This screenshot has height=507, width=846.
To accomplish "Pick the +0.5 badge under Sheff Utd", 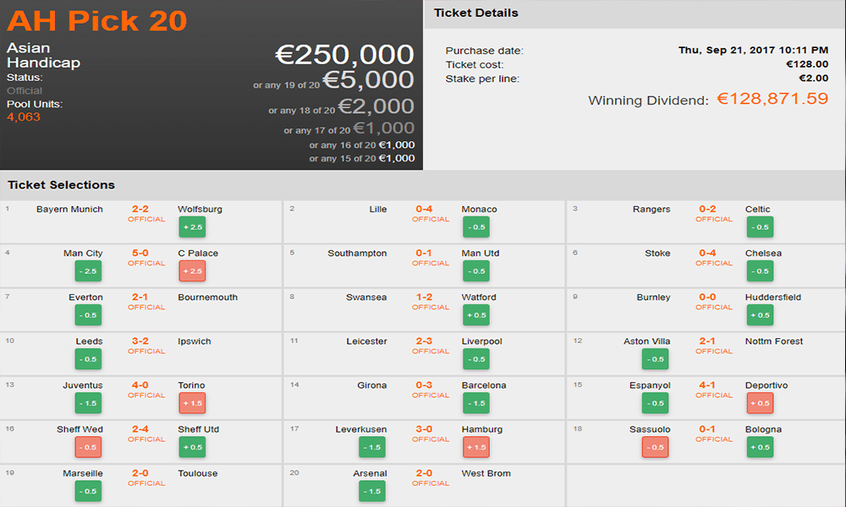I will (191, 447).
